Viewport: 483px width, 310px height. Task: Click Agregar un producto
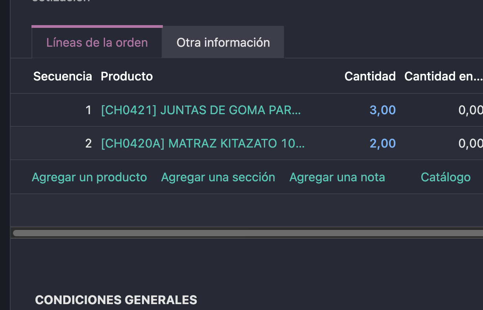click(89, 177)
